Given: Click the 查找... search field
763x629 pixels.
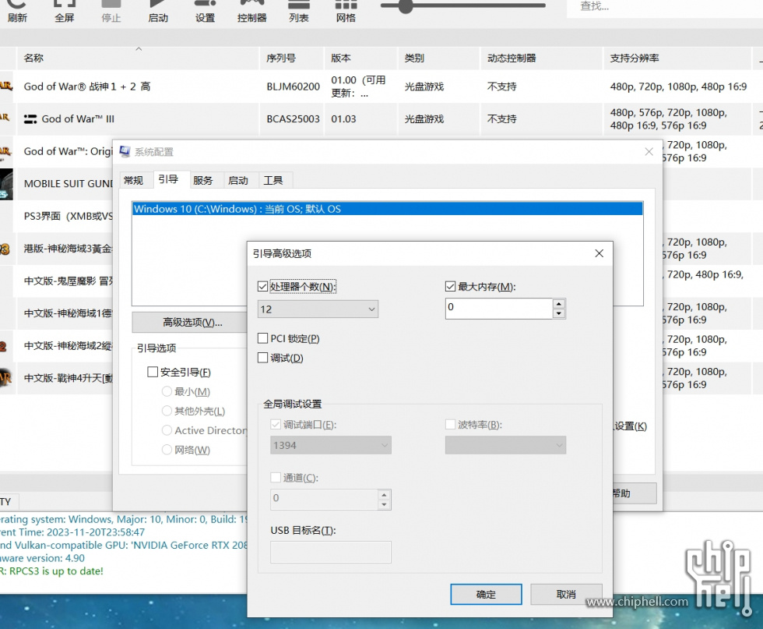Looking at the screenshot, I should point(665,7).
